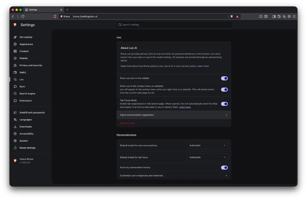Screen dimensions: 307x199
Task: Open Default model for tab focus dropdown
Action: (207, 157)
